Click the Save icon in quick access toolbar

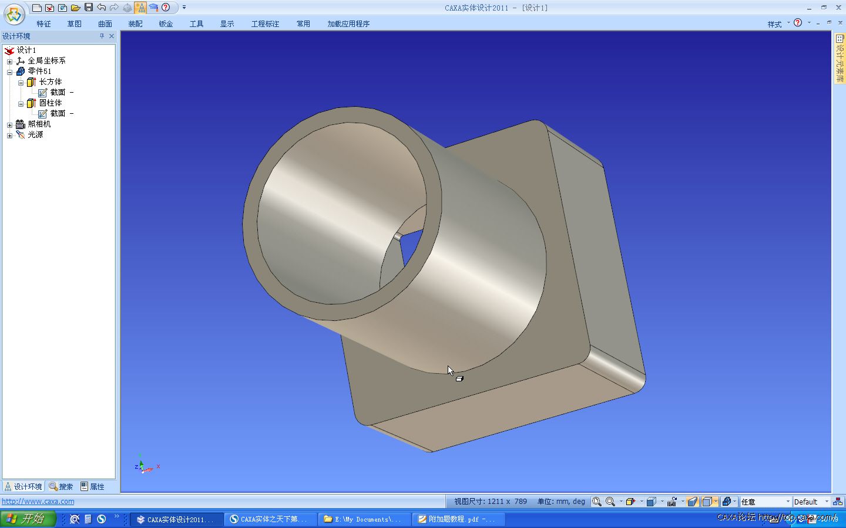(x=89, y=8)
